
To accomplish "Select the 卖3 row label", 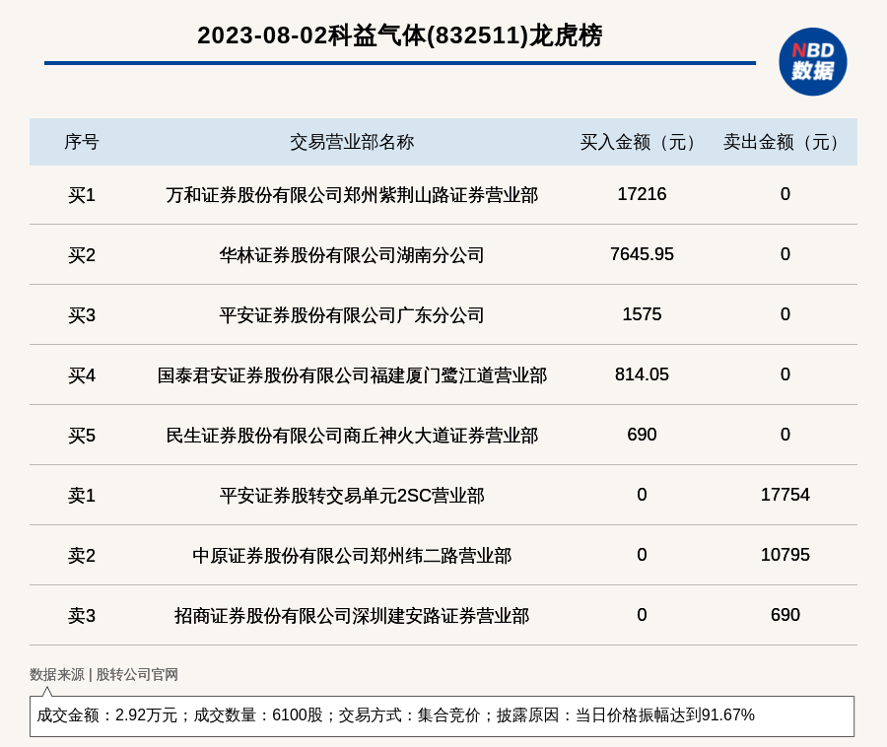I will click(x=82, y=615).
